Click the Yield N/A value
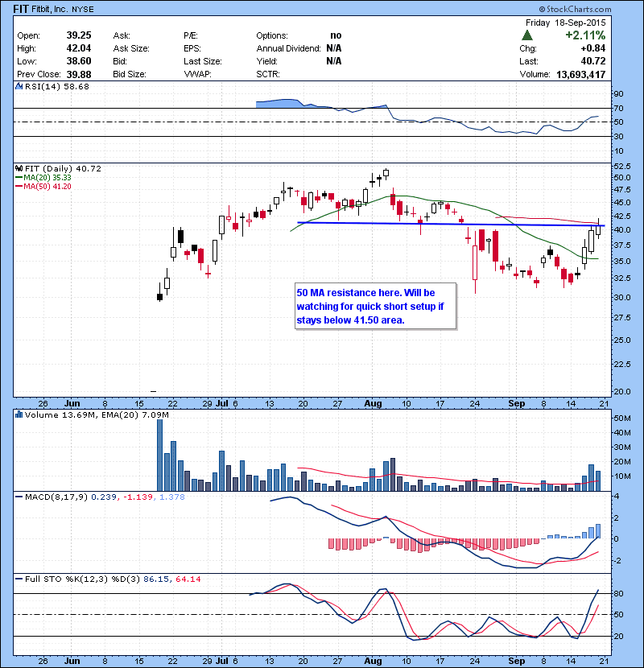The image size is (644, 668). click(334, 61)
